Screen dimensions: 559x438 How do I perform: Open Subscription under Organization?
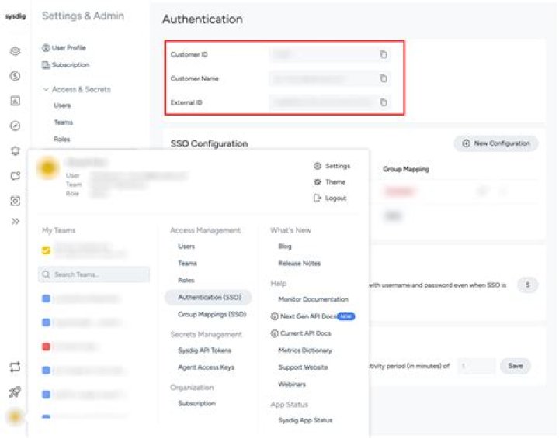coord(196,403)
